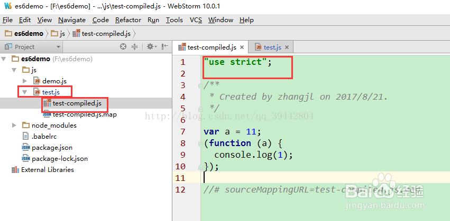Open the Help menu
Screen dimensions: 450x221
(x=246, y=20)
